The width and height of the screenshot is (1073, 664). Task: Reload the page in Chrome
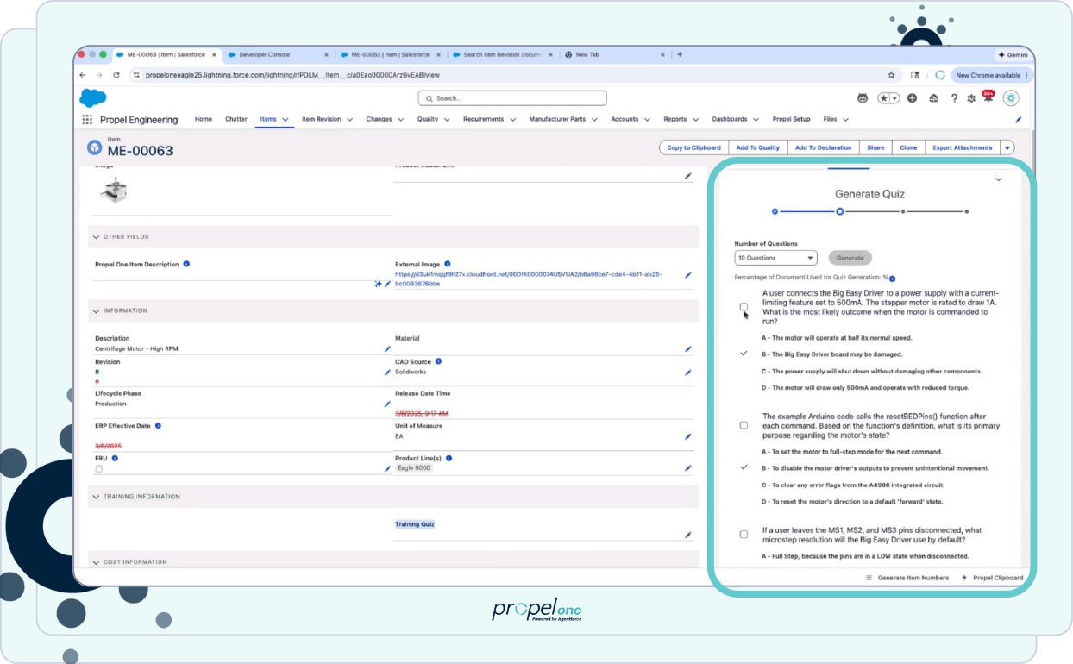pos(116,75)
